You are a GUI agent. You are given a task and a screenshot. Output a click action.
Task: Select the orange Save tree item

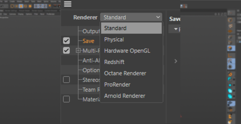(88, 41)
